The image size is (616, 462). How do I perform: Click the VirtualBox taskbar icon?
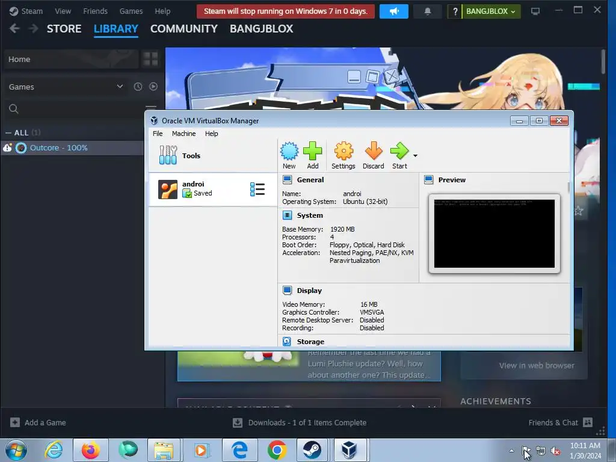[350, 450]
